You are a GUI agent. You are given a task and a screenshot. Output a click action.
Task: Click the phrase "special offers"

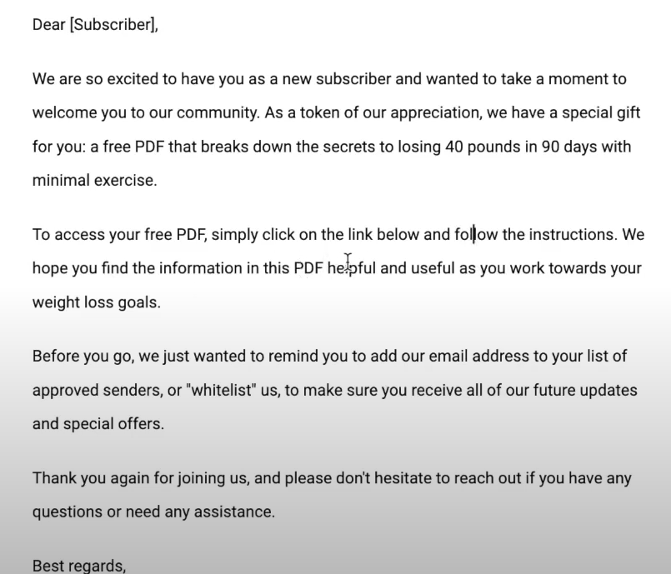(113, 424)
